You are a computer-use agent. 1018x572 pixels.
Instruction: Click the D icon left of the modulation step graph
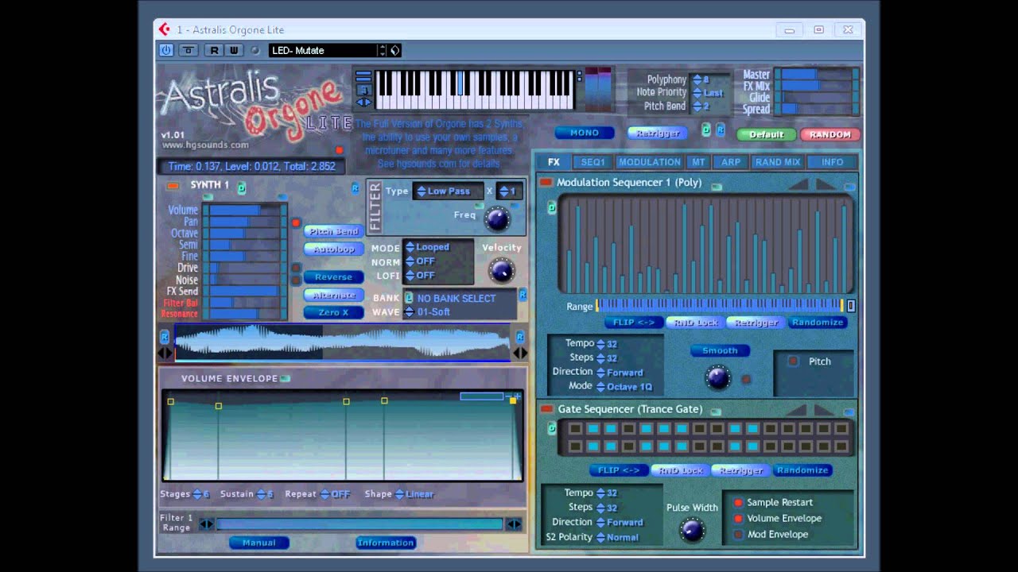(551, 207)
